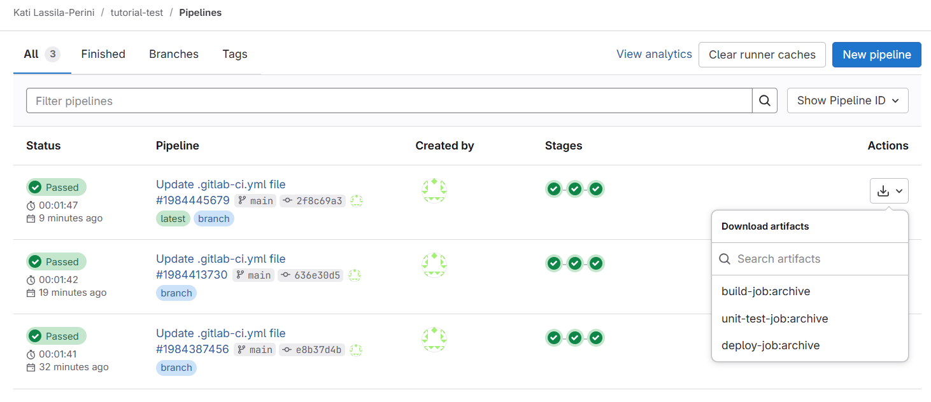Click Clear runner caches button
The width and height of the screenshot is (931, 402).
pyautogui.click(x=762, y=55)
